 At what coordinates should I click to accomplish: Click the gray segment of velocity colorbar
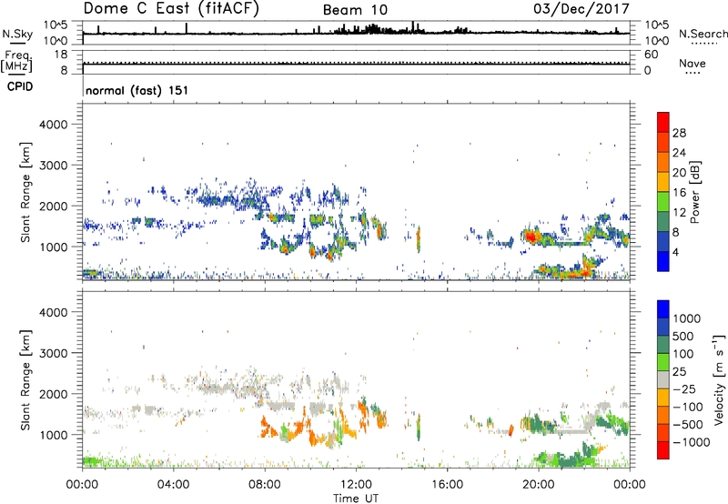(x=663, y=380)
